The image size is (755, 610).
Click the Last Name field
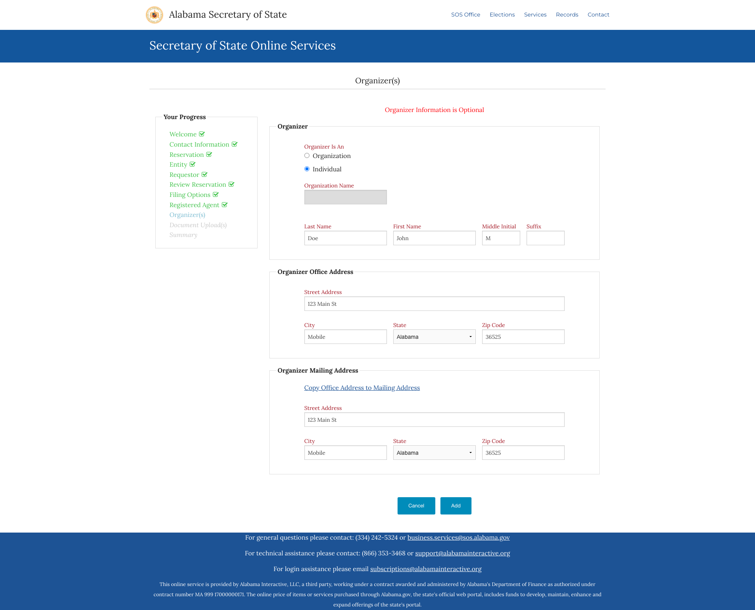coord(345,238)
